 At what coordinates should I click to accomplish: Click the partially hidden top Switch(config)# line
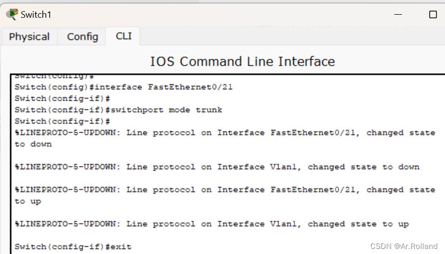tap(54, 77)
